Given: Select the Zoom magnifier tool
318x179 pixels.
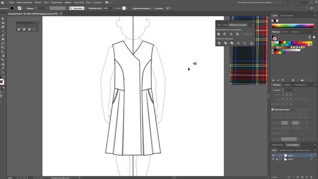Looking at the screenshot, I should (x=2, y=72).
